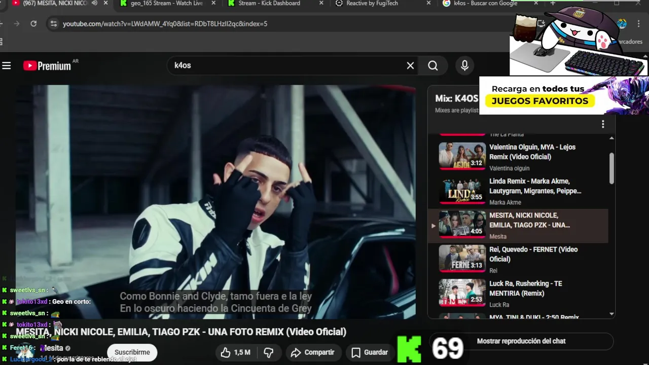Open new browser tab plus button

point(553,3)
